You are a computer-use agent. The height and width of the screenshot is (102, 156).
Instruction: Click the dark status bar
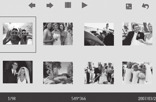coord(78,97)
